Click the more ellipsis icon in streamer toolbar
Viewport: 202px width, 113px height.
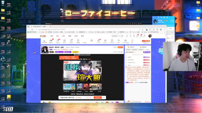click(132, 41)
